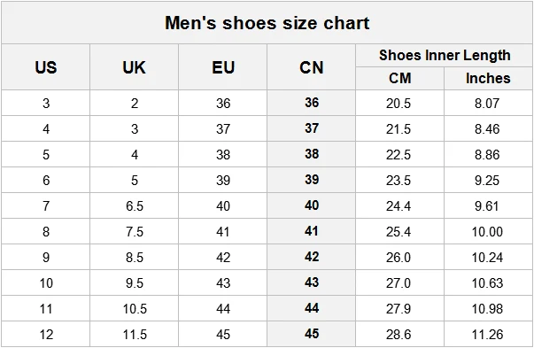This screenshot has height=348, width=534.
Task: Select the UK column header
Action: pos(135,67)
